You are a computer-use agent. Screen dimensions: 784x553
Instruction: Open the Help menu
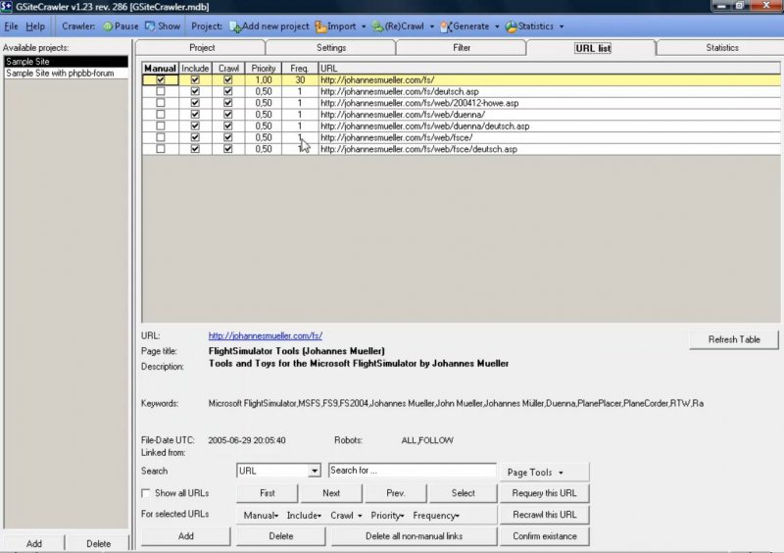[x=35, y=26]
